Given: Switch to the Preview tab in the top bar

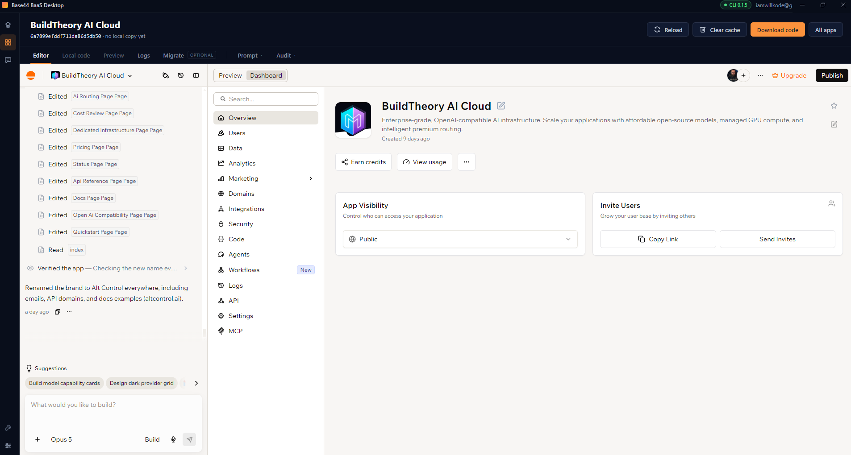Looking at the screenshot, I should tap(114, 55).
